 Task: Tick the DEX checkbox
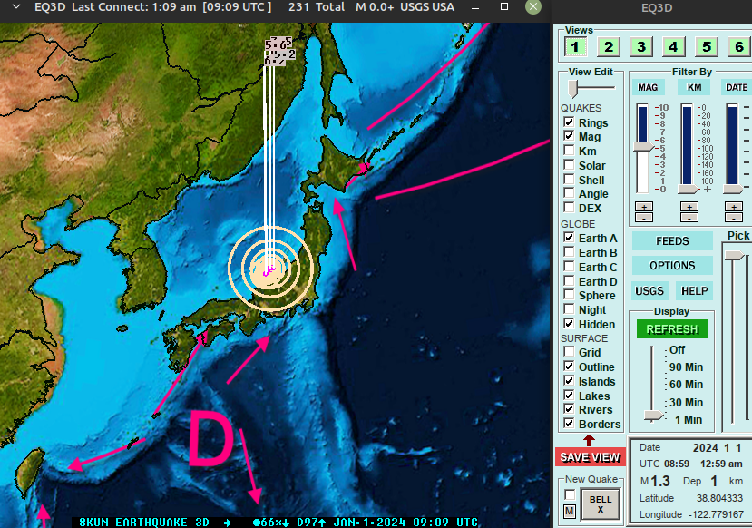pos(569,208)
